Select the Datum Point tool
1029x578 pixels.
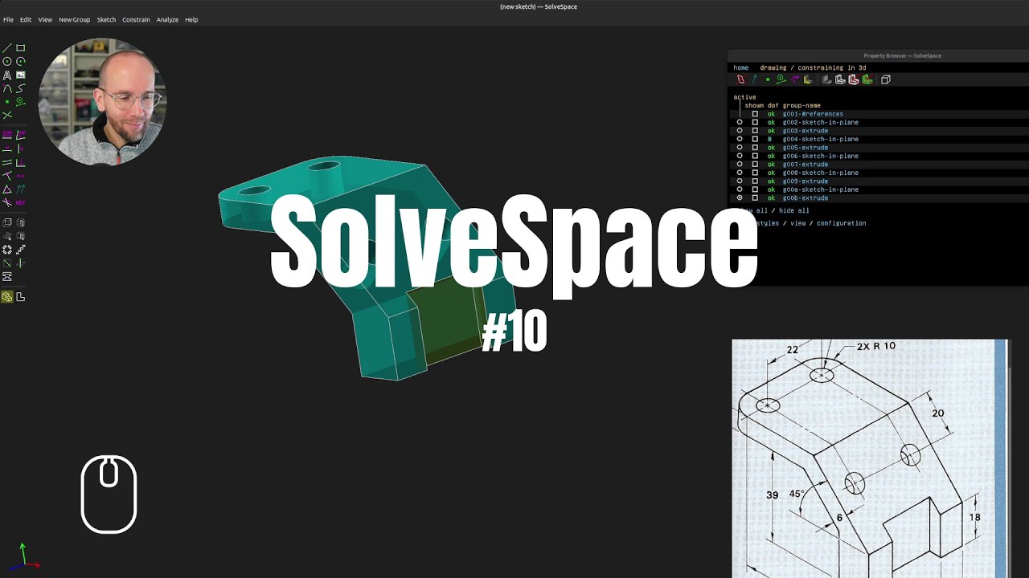coord(7,101)
